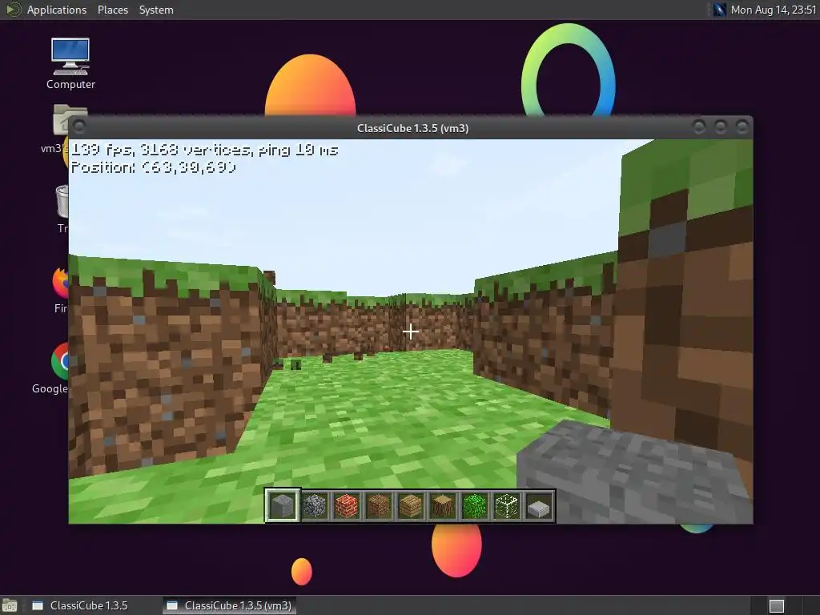Viewport: 820px width, 615px height.
Task: Switch to ClassiCube 1.3.5 (vm3) taskbar entry
Action: pos(230,605)
